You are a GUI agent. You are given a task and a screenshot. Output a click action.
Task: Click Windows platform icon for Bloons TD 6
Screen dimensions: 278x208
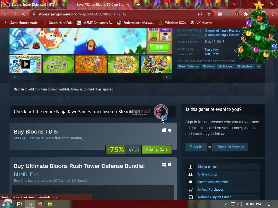point(164,130)
